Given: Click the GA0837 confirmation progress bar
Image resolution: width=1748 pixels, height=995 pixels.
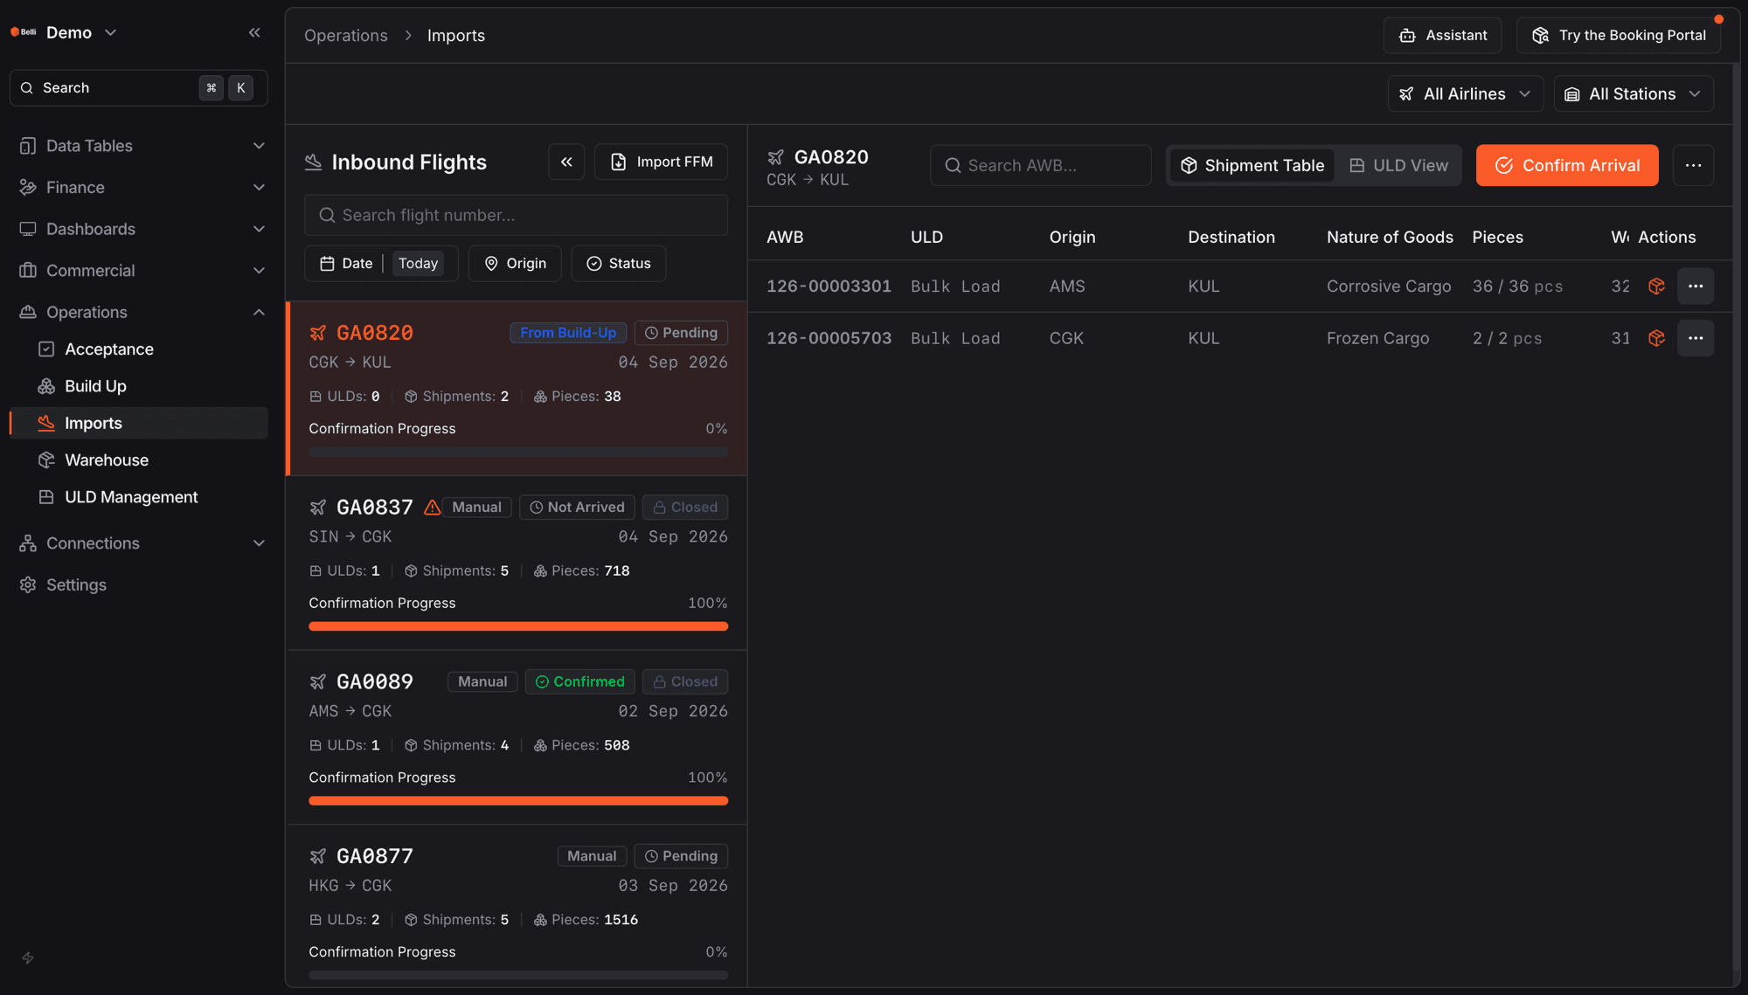Looking at the screenshot, I should pos(518,626).
